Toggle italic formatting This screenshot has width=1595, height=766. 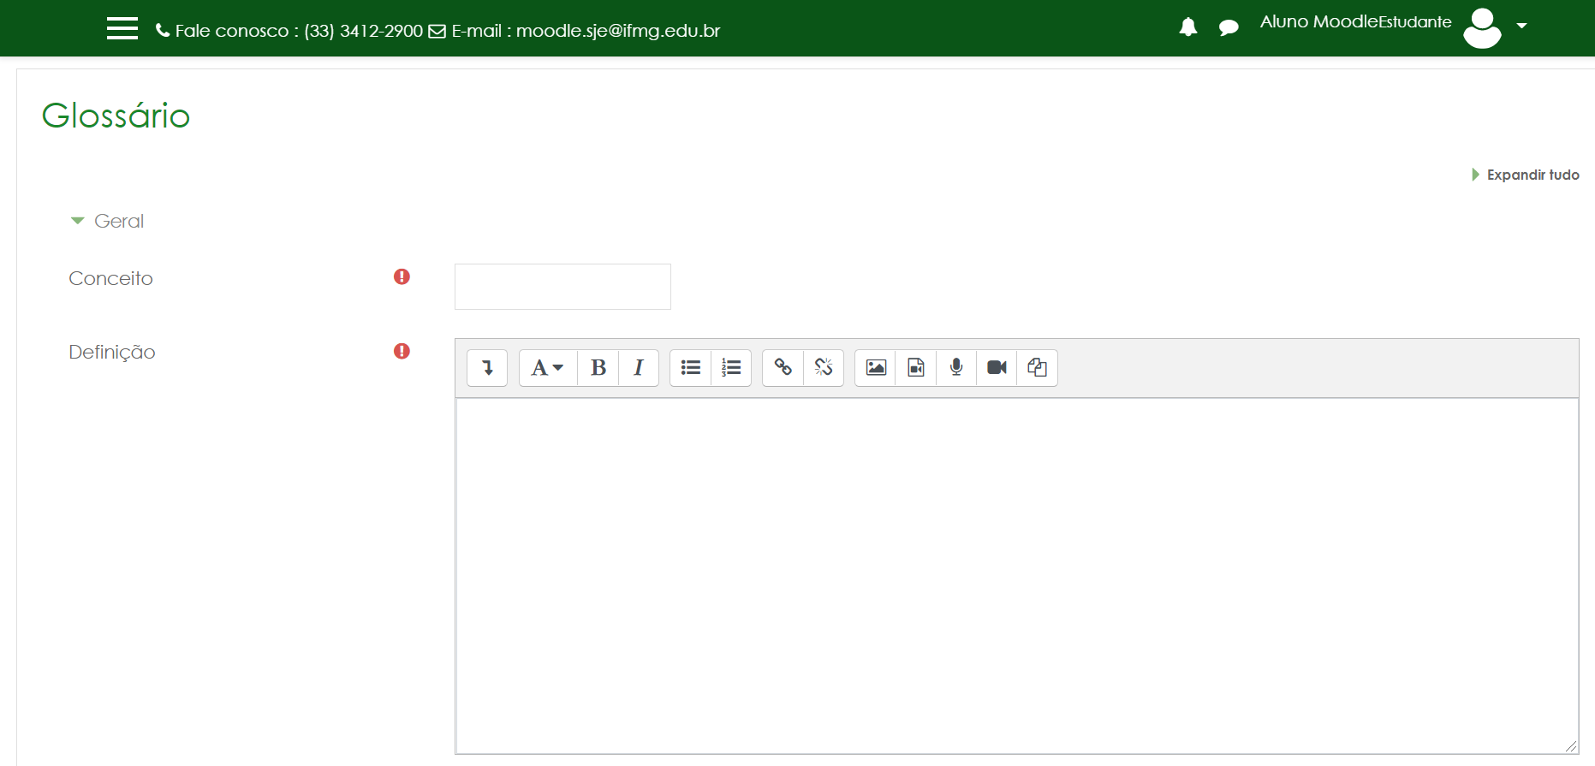point(639,368)
